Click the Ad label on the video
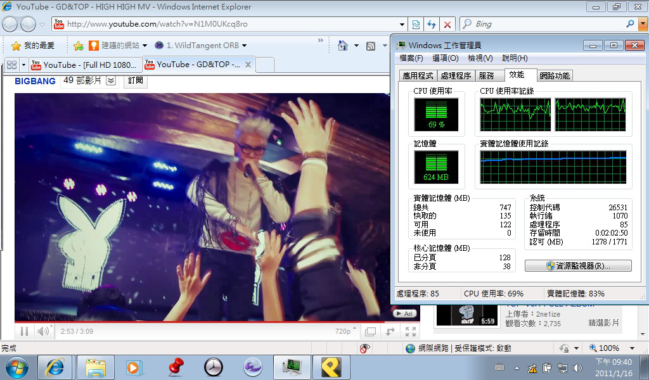This screenshot has height=380, width=649. pos(404,314)
